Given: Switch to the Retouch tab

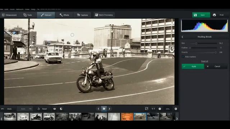Looking at the screenshot, I should pos(46,15).
